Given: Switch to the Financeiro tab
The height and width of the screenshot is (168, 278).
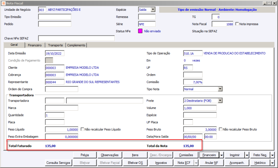Looking at the screenshot, I should (35, 45).
